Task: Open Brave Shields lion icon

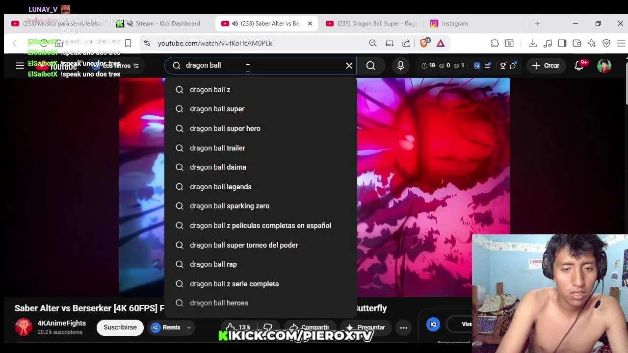Action: 424,43
